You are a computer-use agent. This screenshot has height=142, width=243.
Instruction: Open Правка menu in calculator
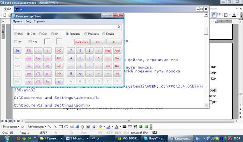coord(18,21)
